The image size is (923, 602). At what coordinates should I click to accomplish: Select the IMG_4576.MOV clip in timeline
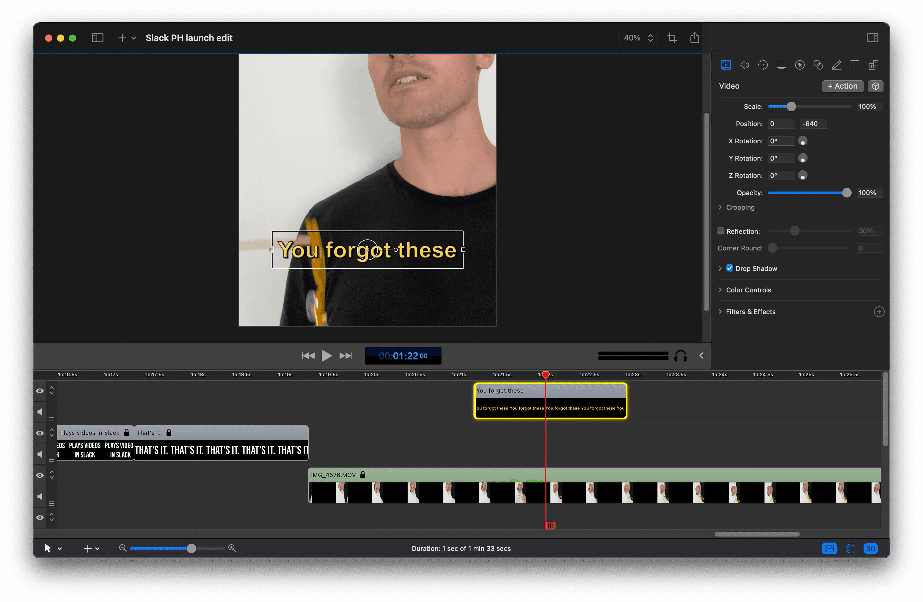click(x=427, y=475)
